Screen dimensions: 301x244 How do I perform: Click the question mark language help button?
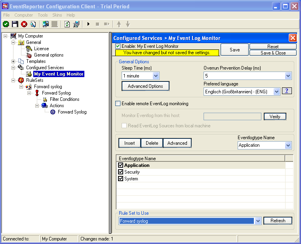[x=287, y=91]
